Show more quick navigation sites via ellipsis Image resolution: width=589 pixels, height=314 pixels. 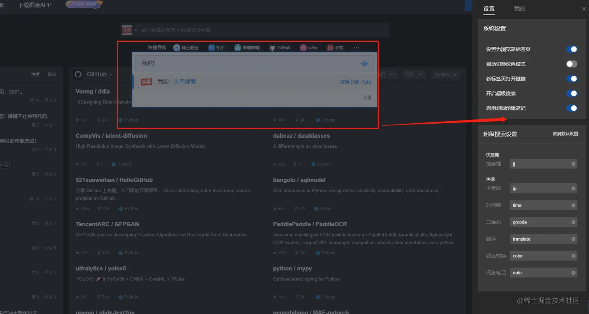click(356, 48)
